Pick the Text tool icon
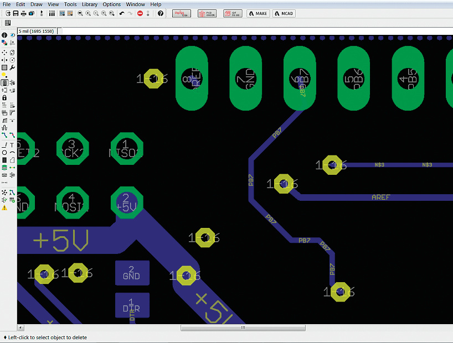Screen dimensions: 453x343 coord(12,144)
